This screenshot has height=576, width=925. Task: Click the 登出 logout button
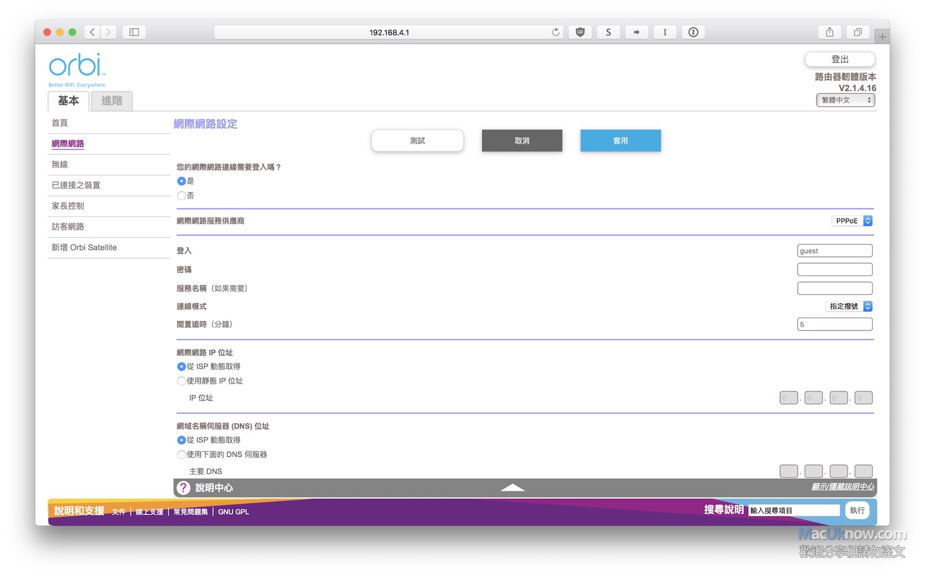[839, 60]
